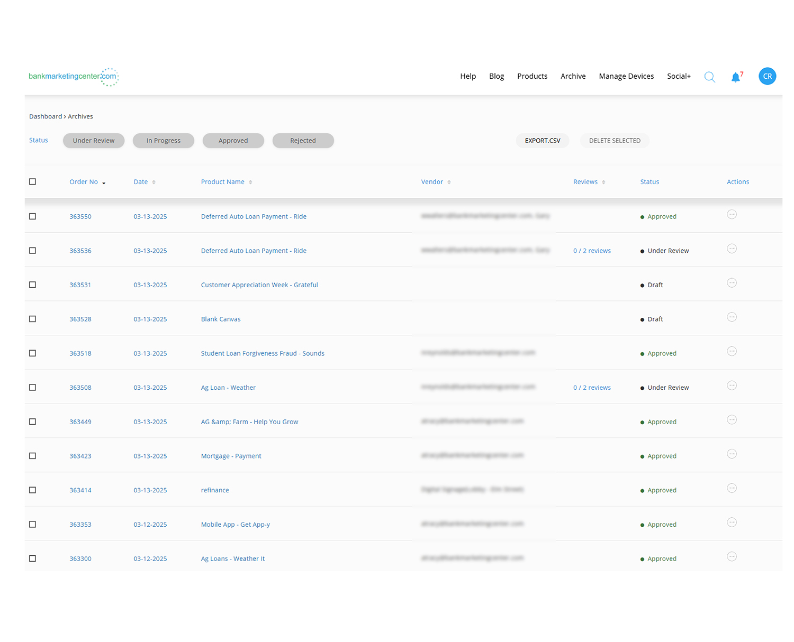Image resolution: width=794 pixels, height=642 pixels.
Task: Open the CR profile avatar menu
Action: 767,76
